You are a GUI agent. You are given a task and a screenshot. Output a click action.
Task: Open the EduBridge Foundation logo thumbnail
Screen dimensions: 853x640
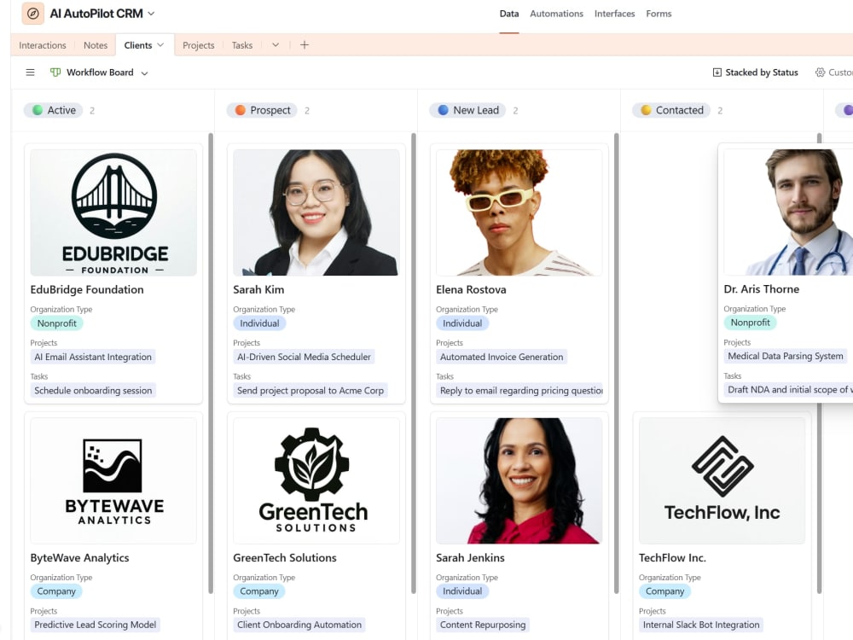click(x=113, y=212)
